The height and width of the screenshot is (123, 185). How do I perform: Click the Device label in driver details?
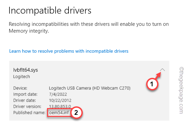point(20,88)
